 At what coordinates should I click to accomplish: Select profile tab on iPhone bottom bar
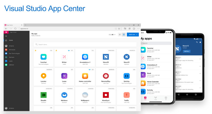click(x=166, y=98)
